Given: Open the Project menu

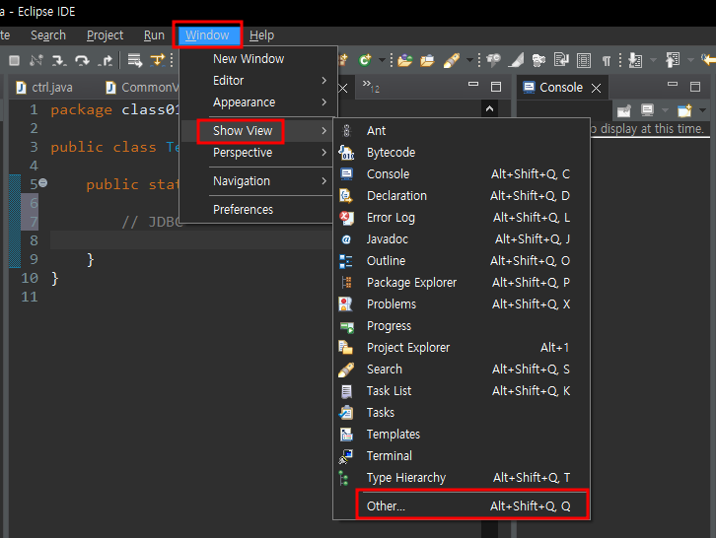Looking at the screenshot, I should (105, 35).
